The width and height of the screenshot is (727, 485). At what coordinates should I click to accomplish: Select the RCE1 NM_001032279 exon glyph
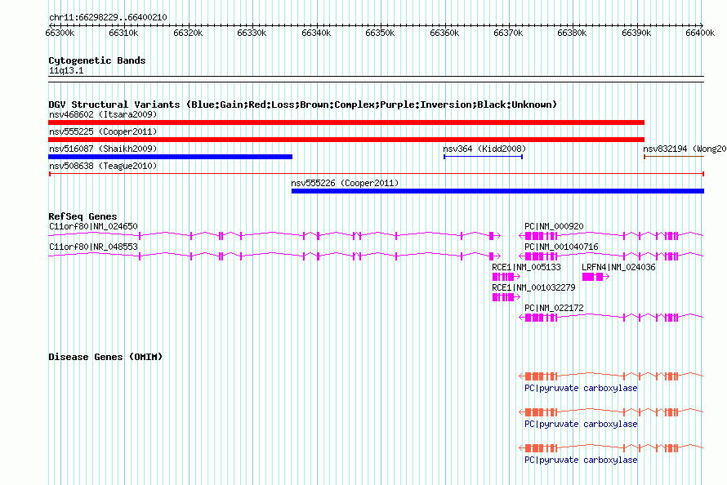tap(506, 297)
